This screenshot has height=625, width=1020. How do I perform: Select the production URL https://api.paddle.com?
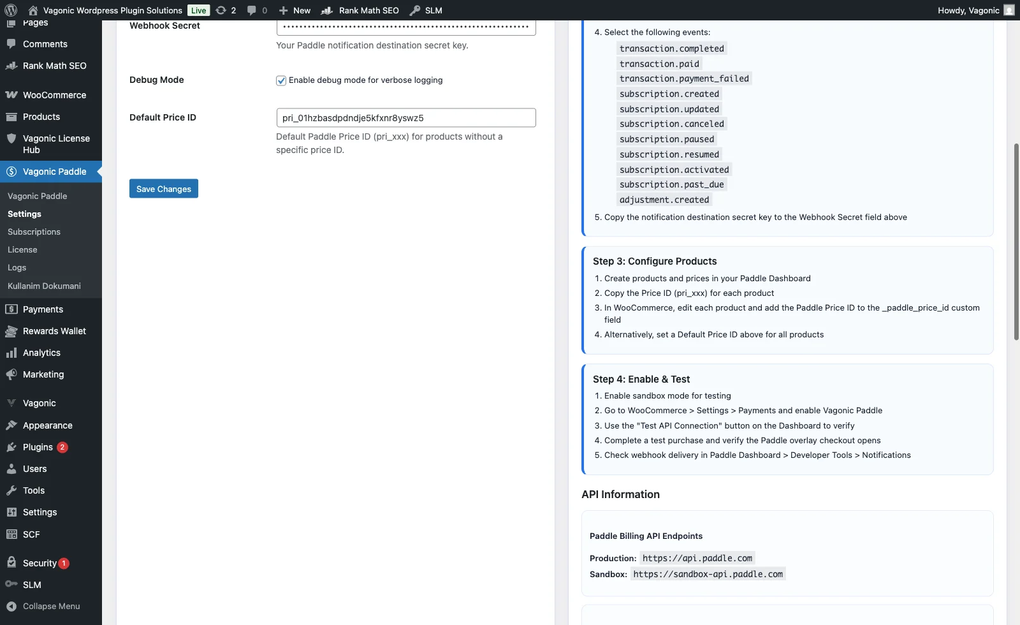coord(697,558)
